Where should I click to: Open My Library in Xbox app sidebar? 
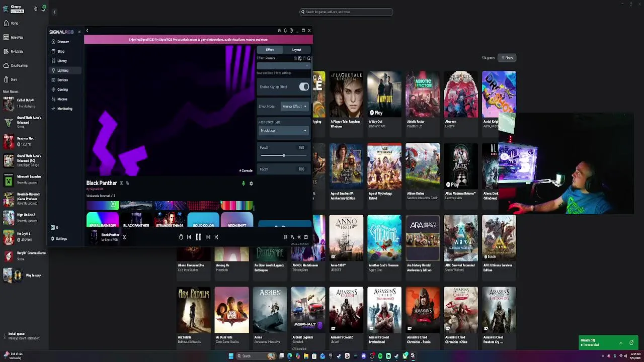tap(14, 51)
